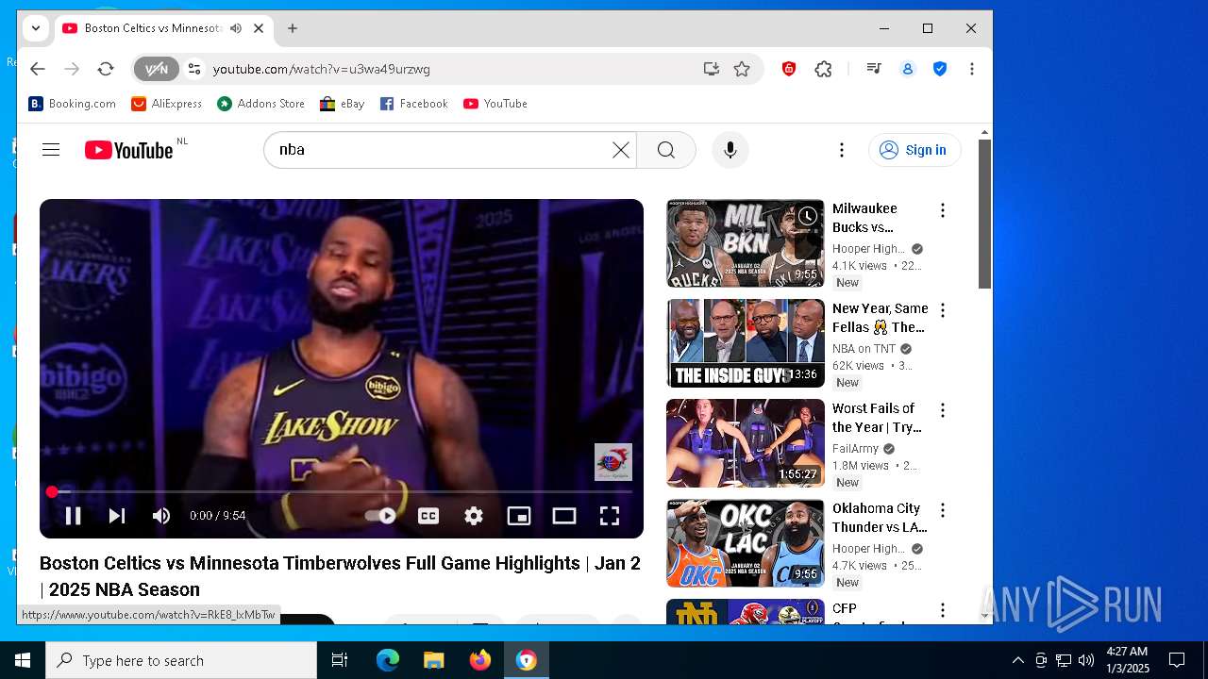Launch Microsoft Edge from taskbar

tap(388, 660)
